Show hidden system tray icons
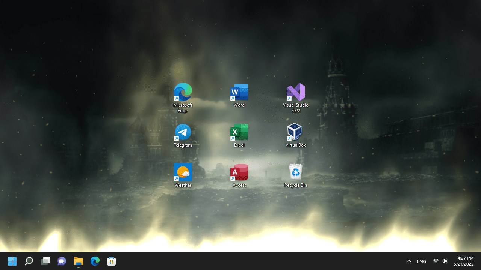The image size is (481, 270). tap(409, 261)
